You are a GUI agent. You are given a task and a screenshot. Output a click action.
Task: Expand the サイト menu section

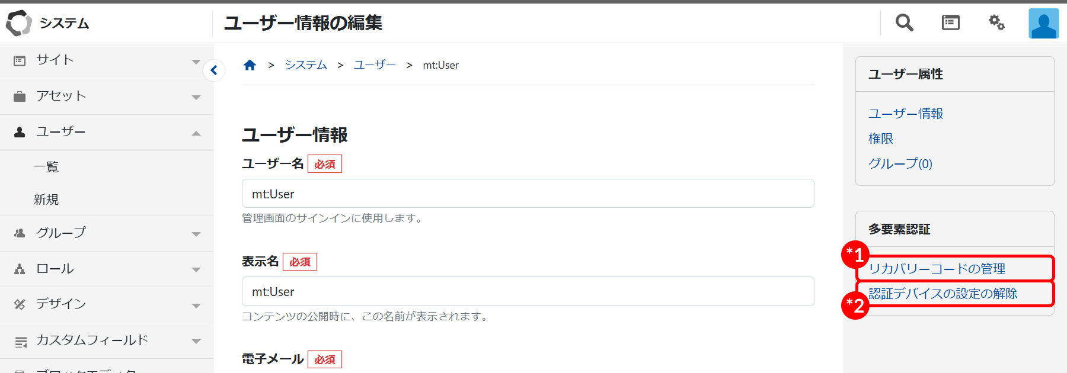tap(196, 62)
